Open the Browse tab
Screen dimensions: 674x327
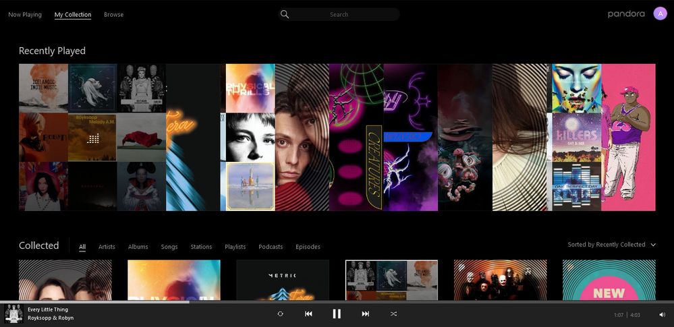[x=113, y=14]
